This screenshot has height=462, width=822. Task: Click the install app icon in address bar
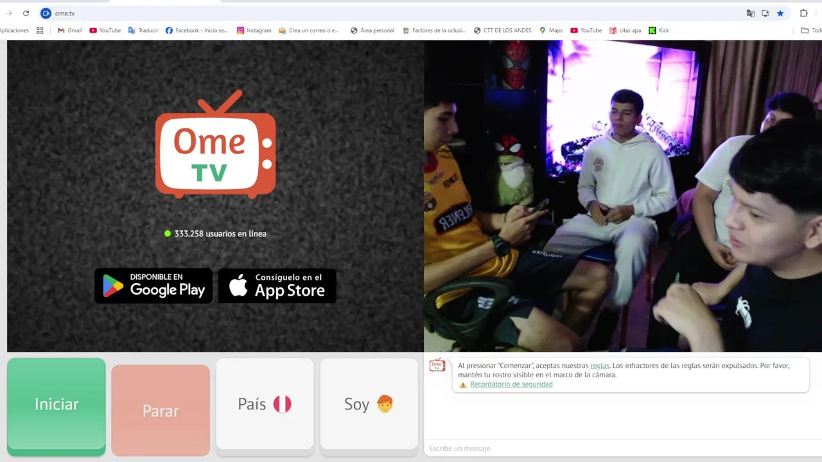(765, 13)
